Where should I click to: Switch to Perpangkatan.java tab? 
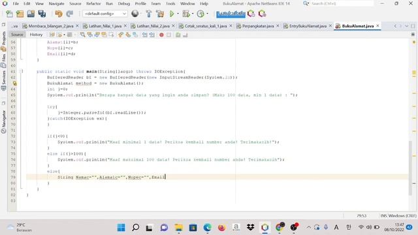[x=258, y=26]
